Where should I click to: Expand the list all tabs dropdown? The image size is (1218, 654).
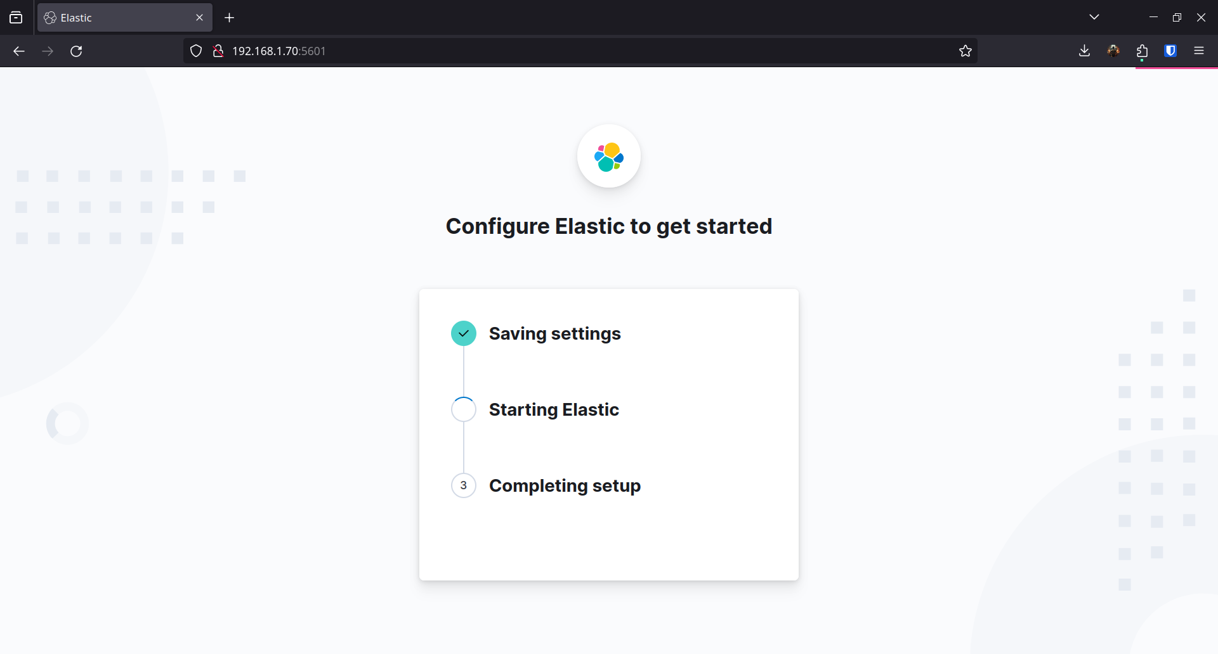point(1094,17)
